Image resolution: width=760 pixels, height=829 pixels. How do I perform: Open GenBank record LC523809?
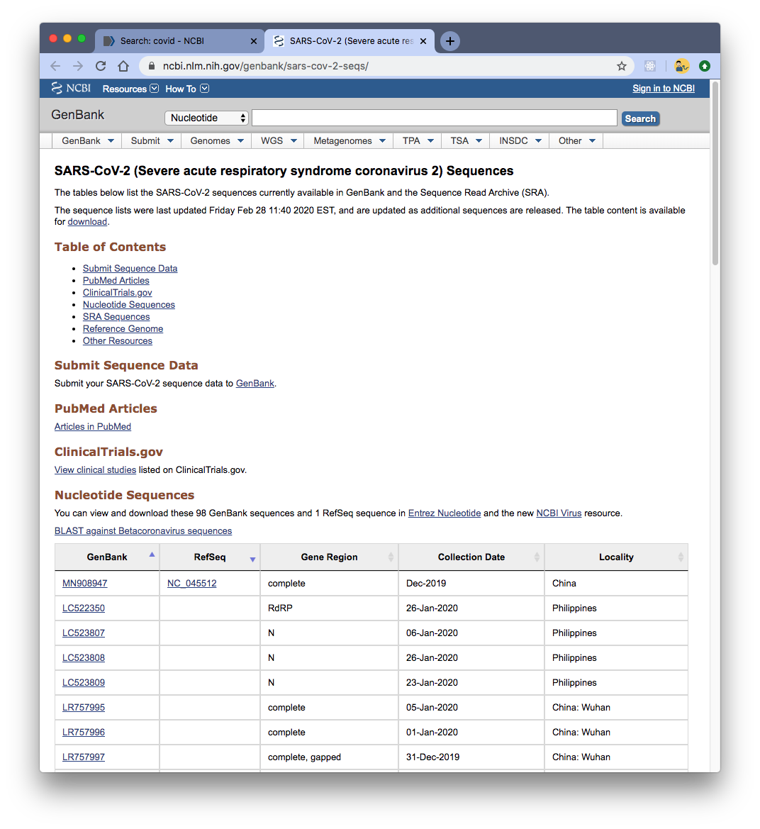coord(84,682)
